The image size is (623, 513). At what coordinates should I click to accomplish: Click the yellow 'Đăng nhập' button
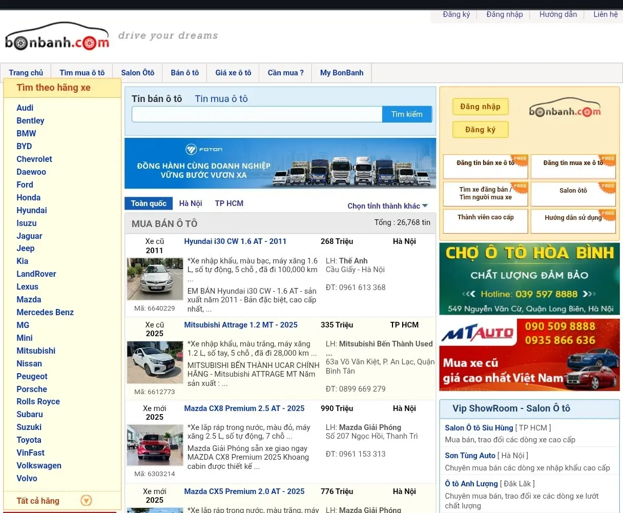coord(480,107)
